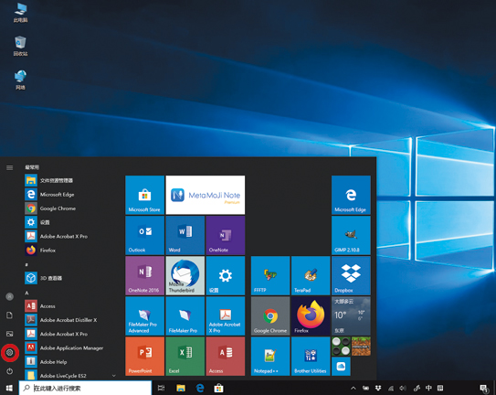The height and width of the screenshot is (395, 496).
Task: Click the Windows Start button
Action: [x=9, y=388]
